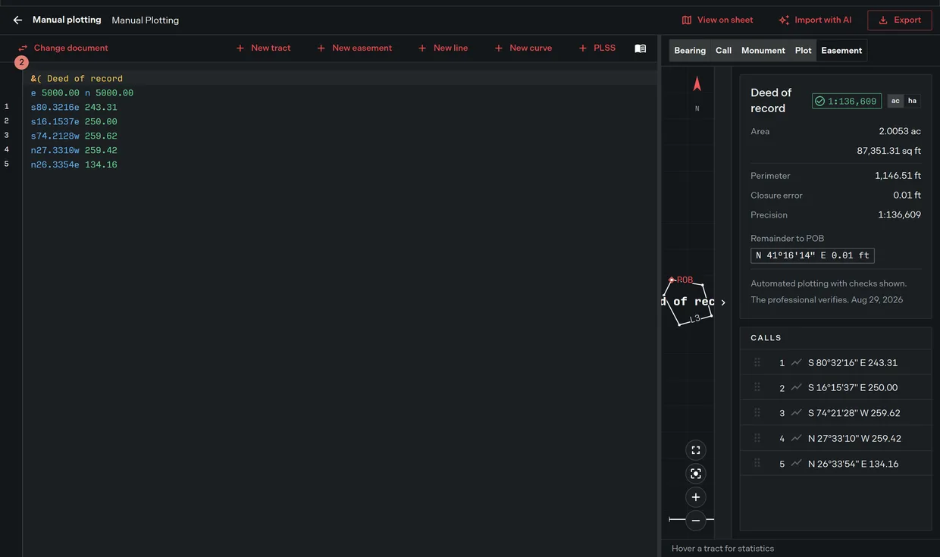Click code line s80.3216e 243.31
940x557 pixels.
coord(74,108)
